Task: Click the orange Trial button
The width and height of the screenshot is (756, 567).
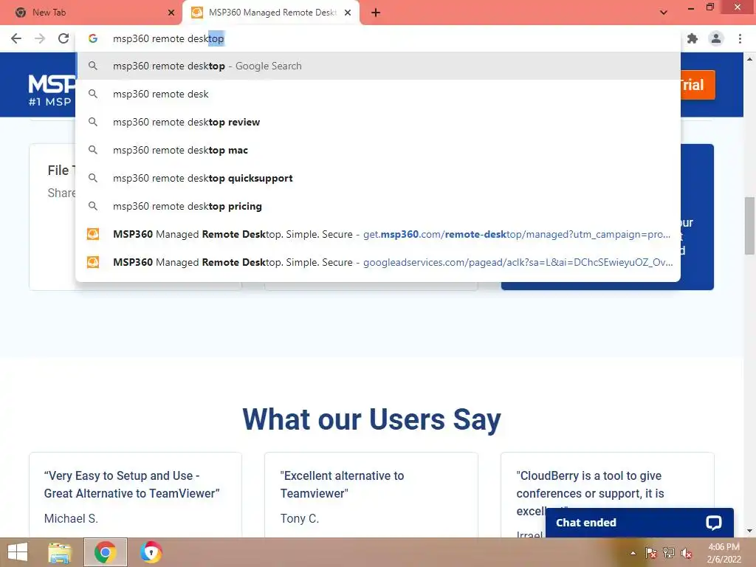Action: 697,85
